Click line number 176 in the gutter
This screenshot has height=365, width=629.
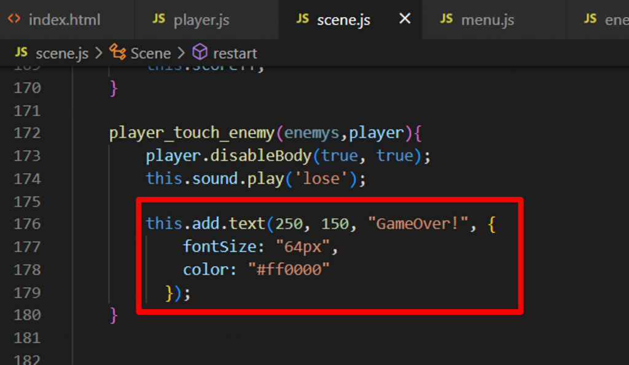tap(27, 223)
